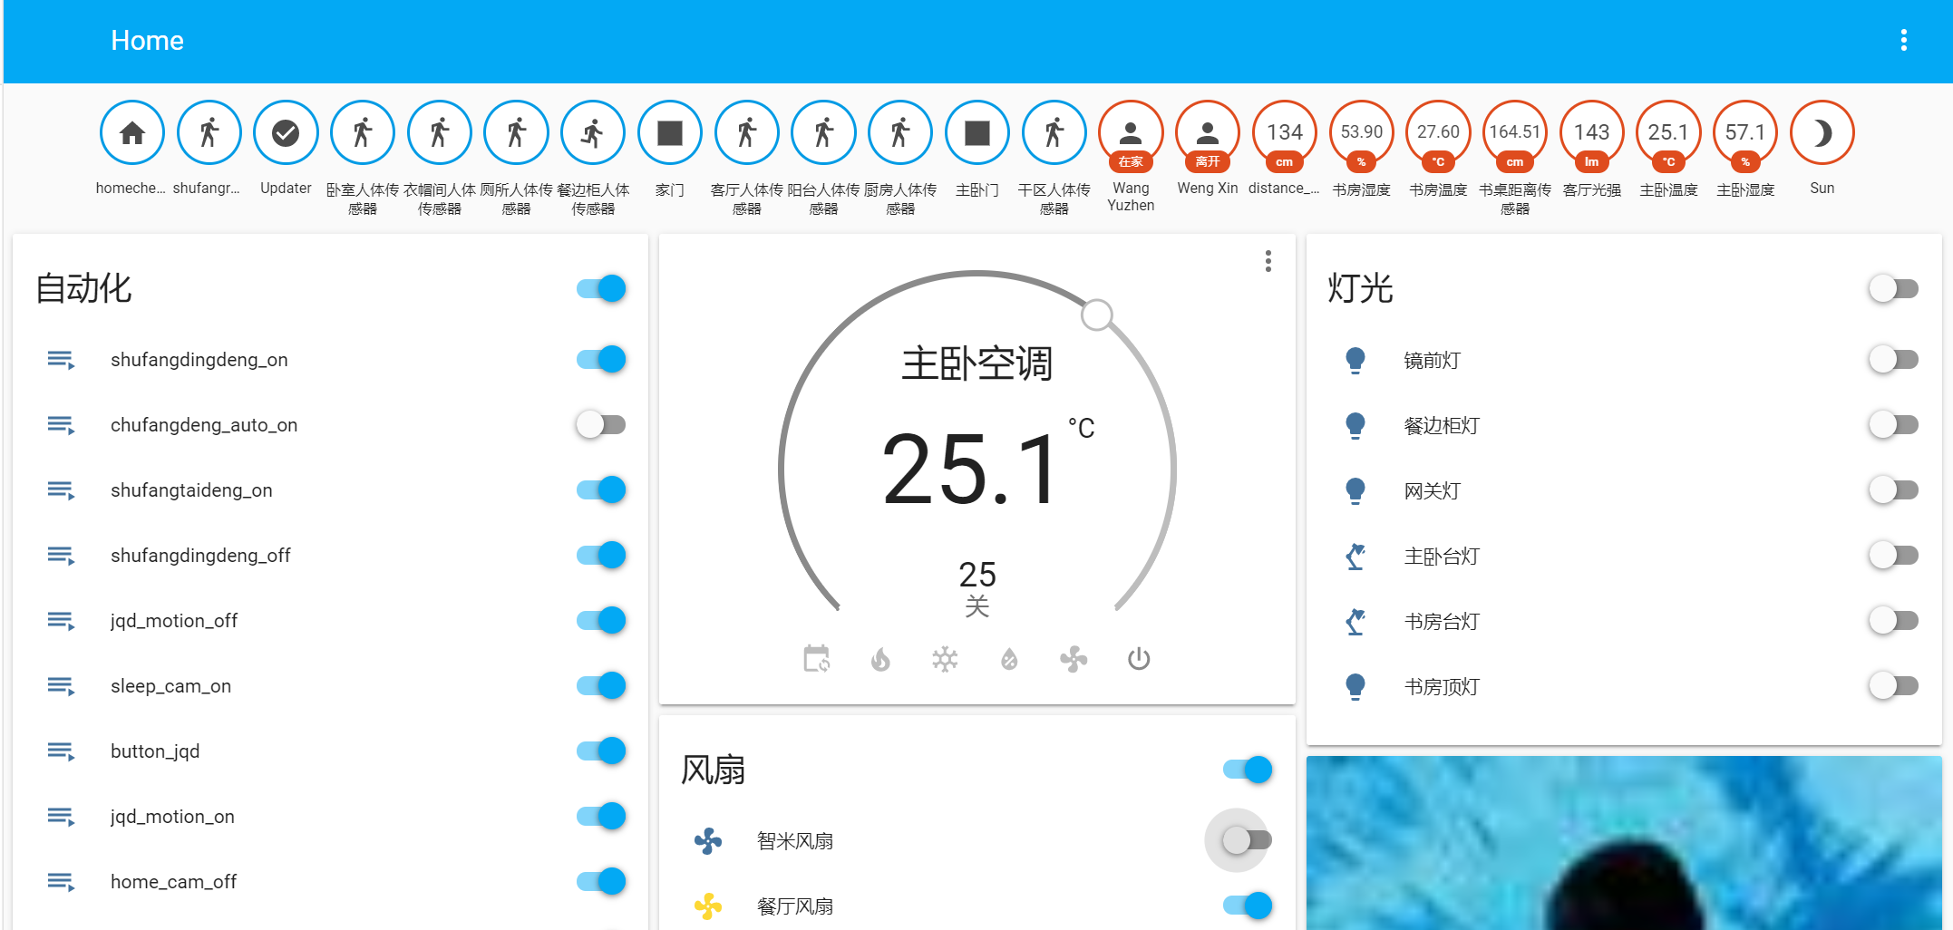Select the fan-only mode icon on thermostat
The height and width of the screenshot is (930, 1953).
coord(1074,659)
